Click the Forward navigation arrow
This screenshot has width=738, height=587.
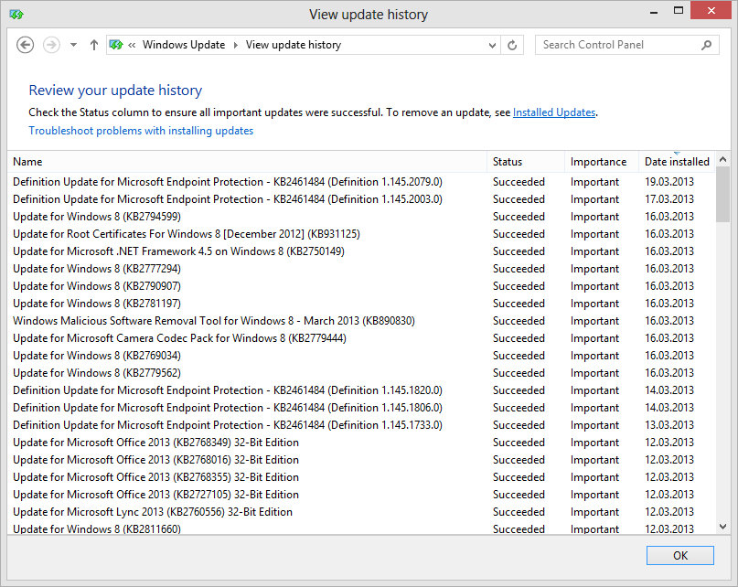pos(51,45)
